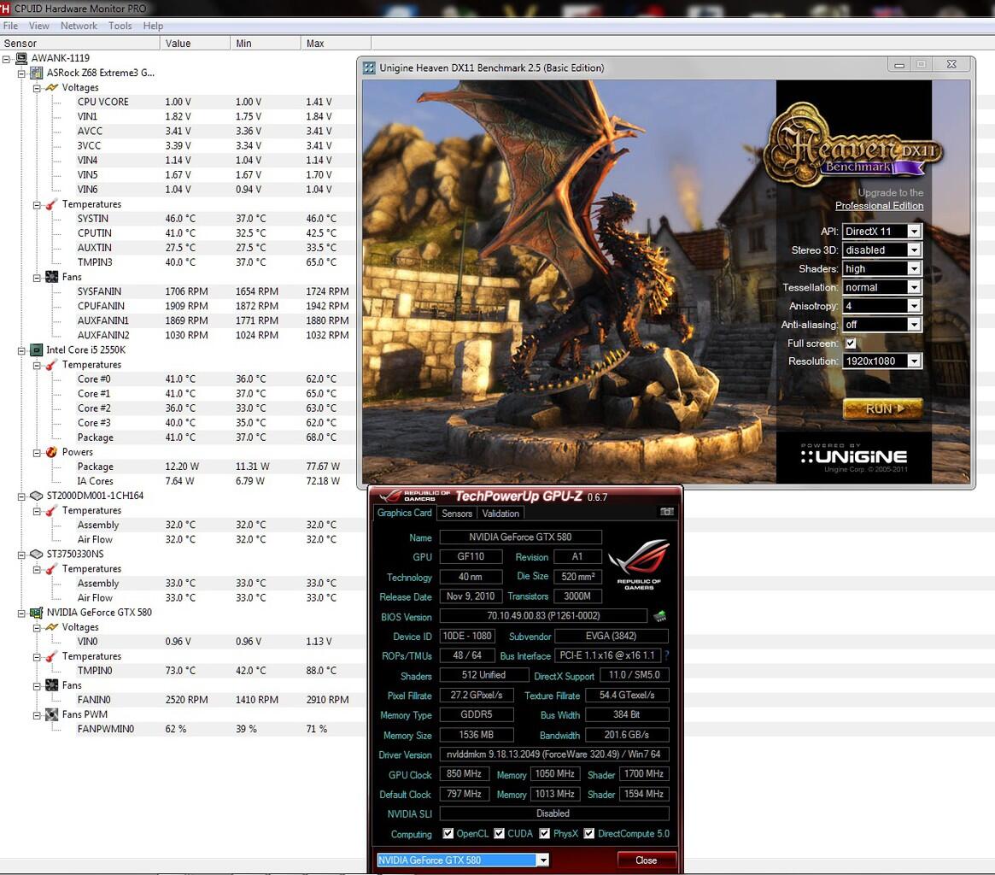Click the ST2000DM001 hard drive icon
The height and width of the screenshot is (875, 995).
[x=36, y=496]
